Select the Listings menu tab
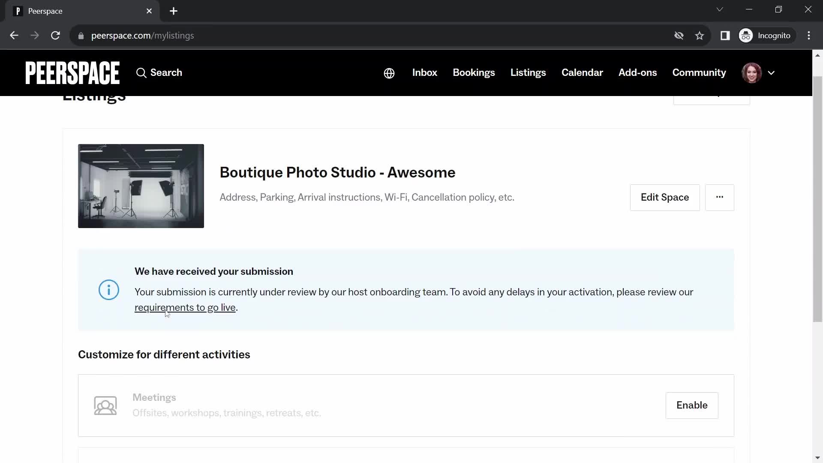823x463 pixels. (528, 72)
